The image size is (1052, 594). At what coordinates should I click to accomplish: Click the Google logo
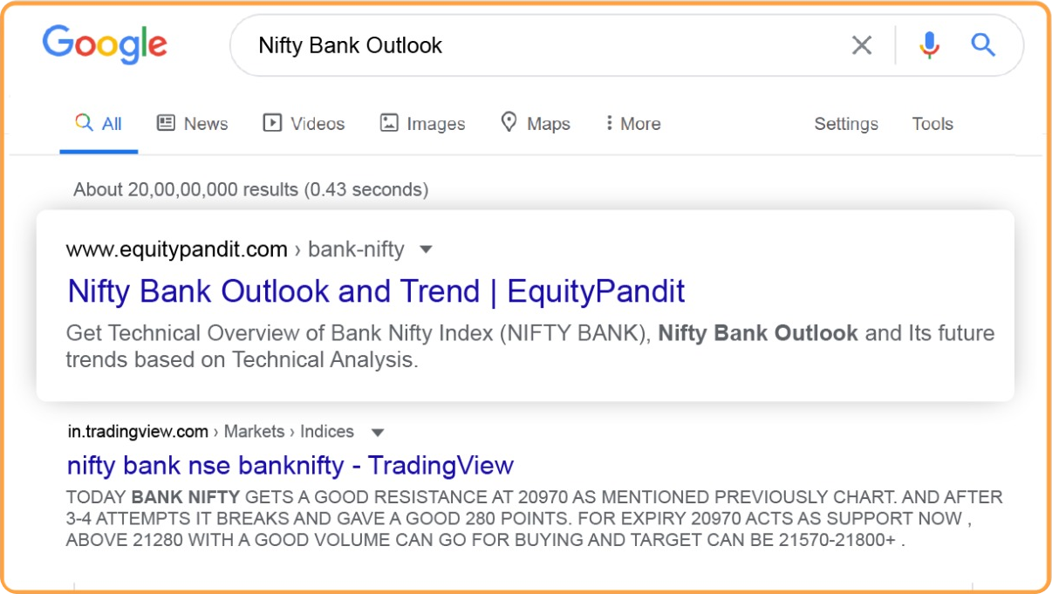point(105,44)
